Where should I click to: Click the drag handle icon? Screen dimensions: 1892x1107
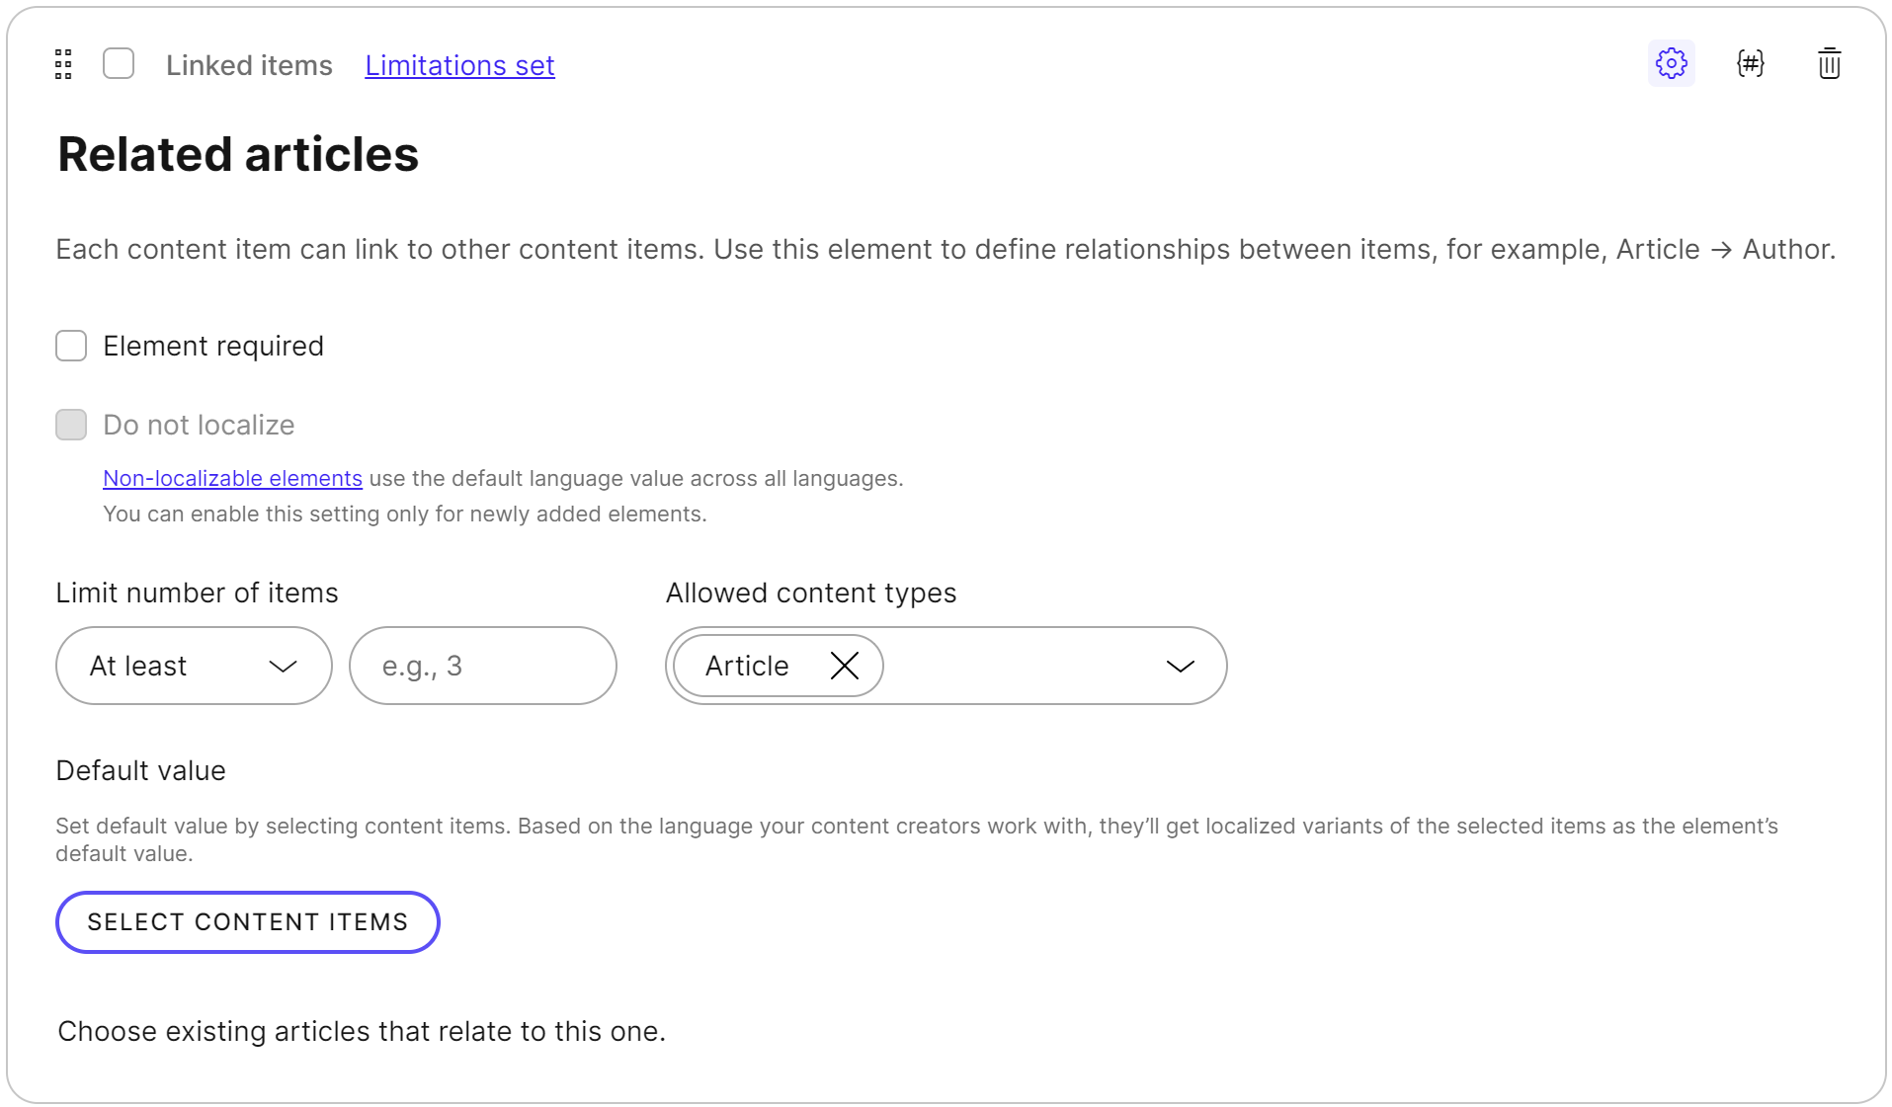63,63
